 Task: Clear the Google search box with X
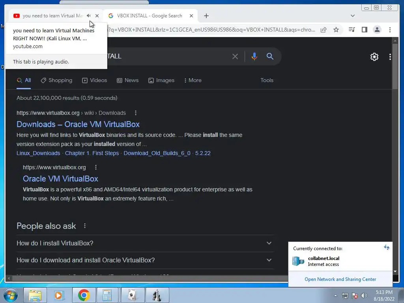tap(235, 56)
